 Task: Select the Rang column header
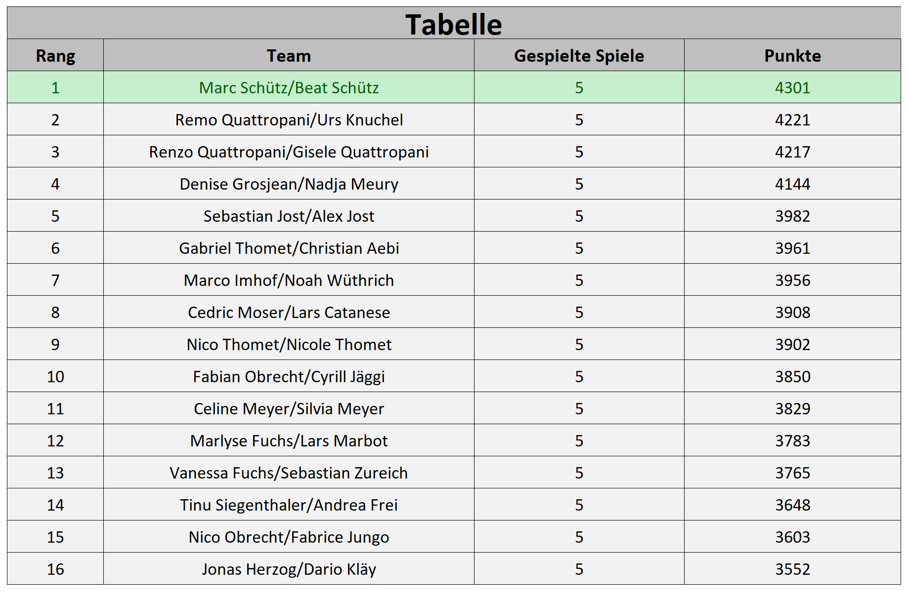pos(55,55)
